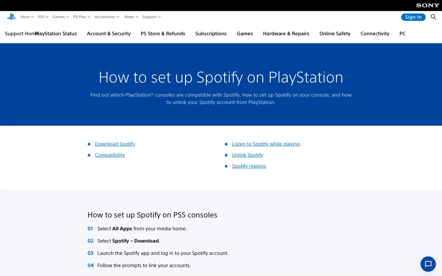Click the page title 'How to set up Spotify on PlayStation'

pyautogui.click(x=221, y=77)
